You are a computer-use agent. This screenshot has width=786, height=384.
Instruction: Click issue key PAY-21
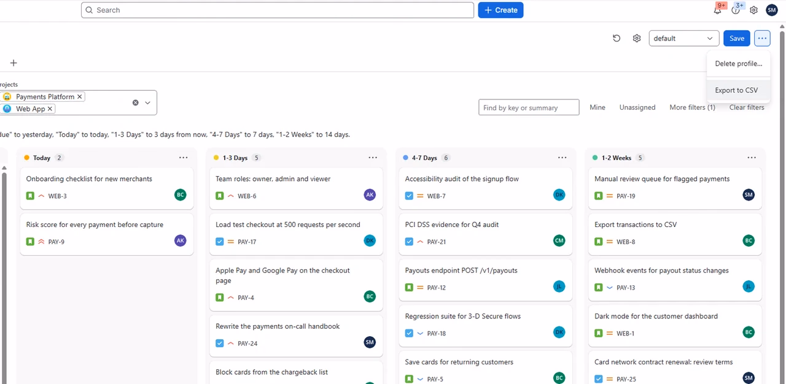click(436, 242)
